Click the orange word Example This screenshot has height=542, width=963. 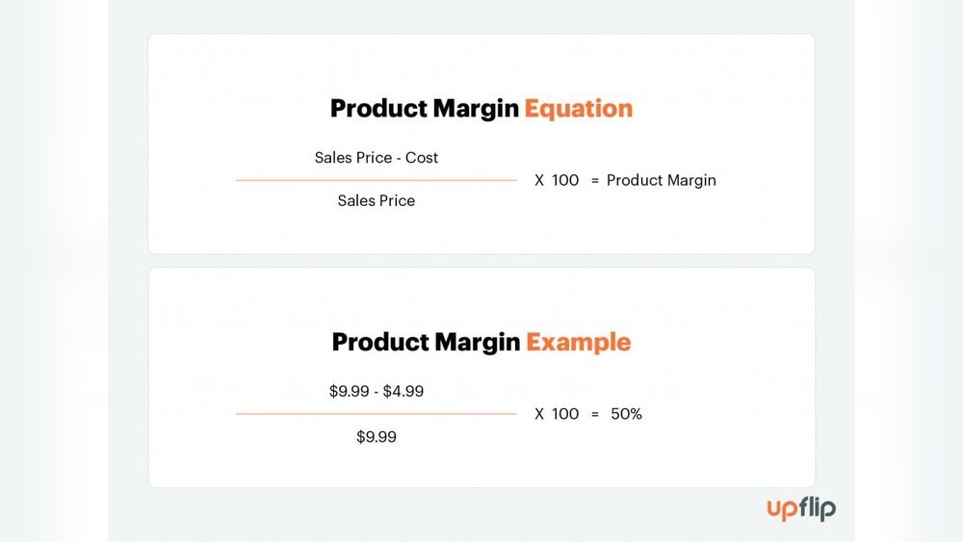579,342
